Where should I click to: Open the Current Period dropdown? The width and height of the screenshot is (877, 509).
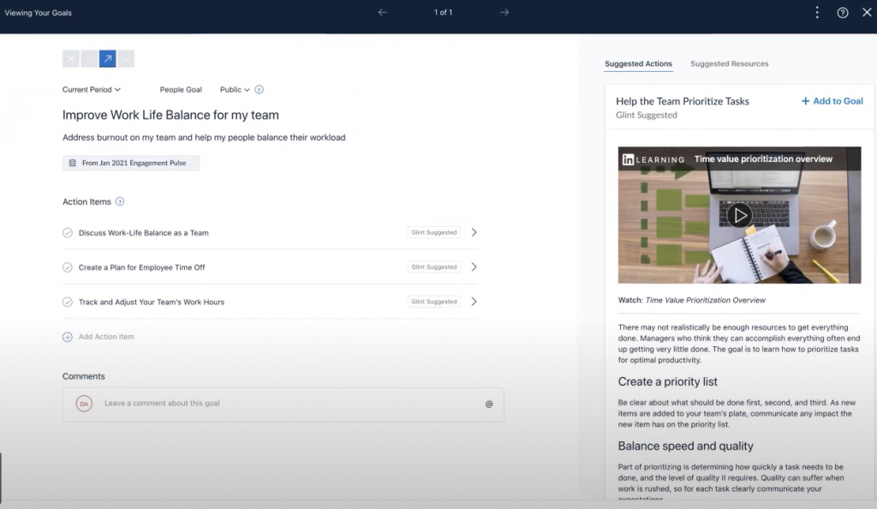coord(90,89)
